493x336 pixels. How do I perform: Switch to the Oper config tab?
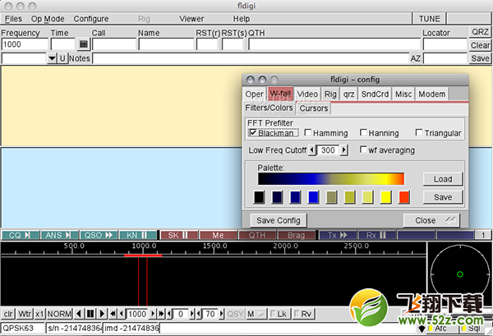255,94
